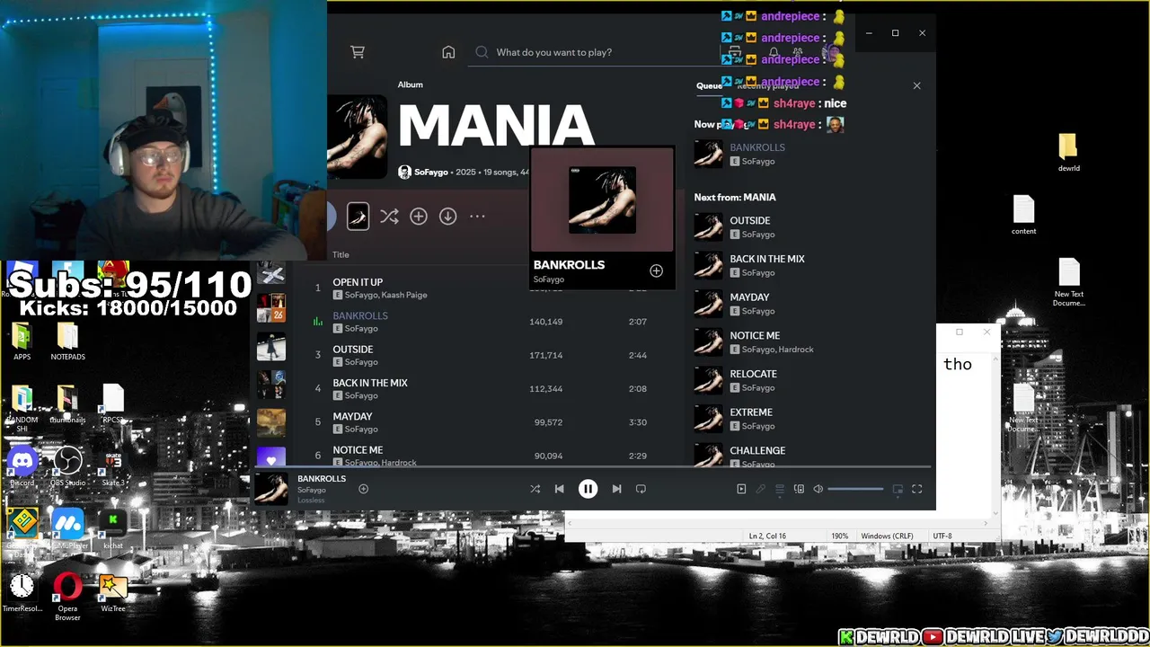Adjust the volume slider
Viewport: 1150px width, 647px height.
point(855,489)
